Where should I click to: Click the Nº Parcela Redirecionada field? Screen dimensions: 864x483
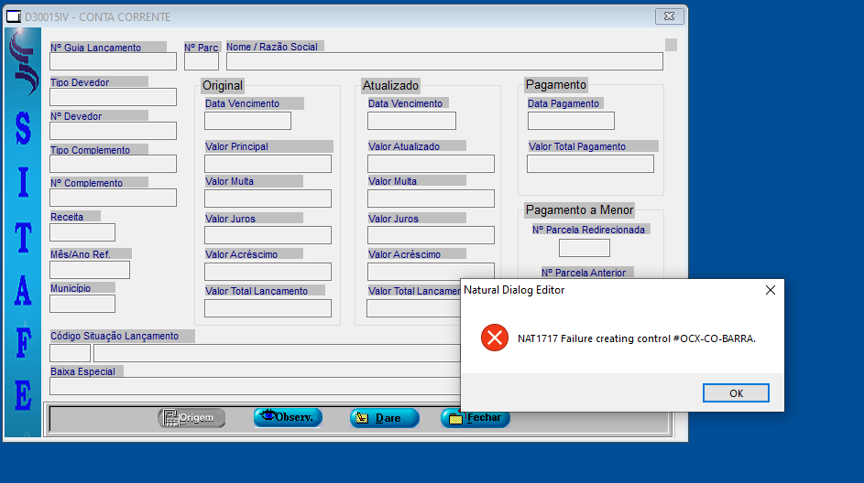coord(584,248)
